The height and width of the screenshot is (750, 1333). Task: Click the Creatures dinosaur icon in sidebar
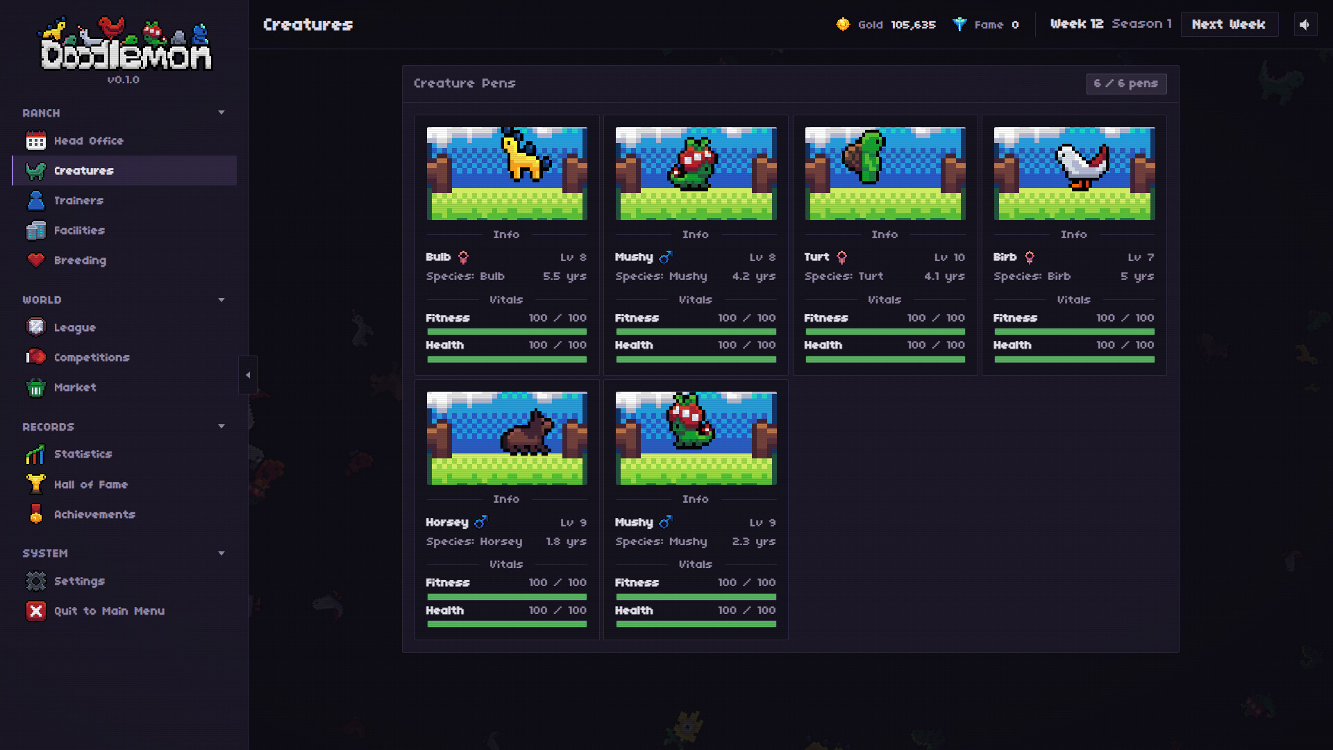(36, 171)
